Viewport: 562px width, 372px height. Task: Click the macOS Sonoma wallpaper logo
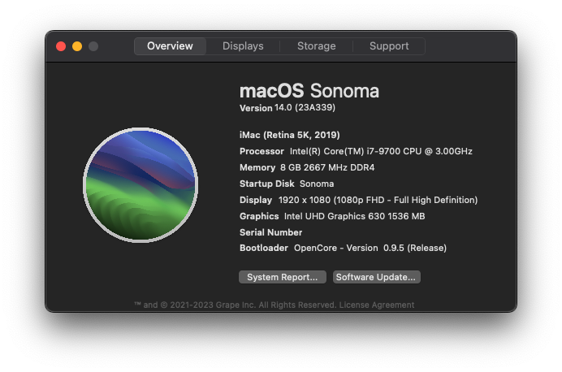point(140,185)
